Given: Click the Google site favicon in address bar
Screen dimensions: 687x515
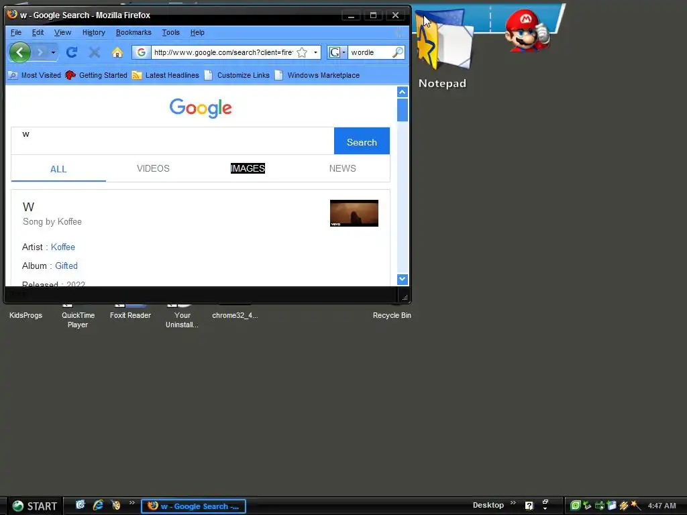Looking at the screenshot, I should tap(141, 52).
